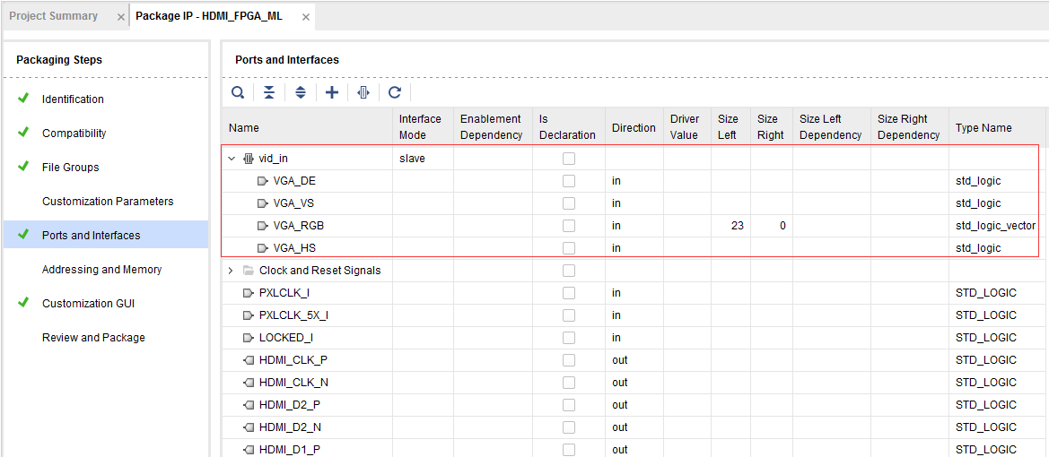Screen dimensions: 1049x457
Task: Open Customization Parameters step
Action: tap(108, 201)
